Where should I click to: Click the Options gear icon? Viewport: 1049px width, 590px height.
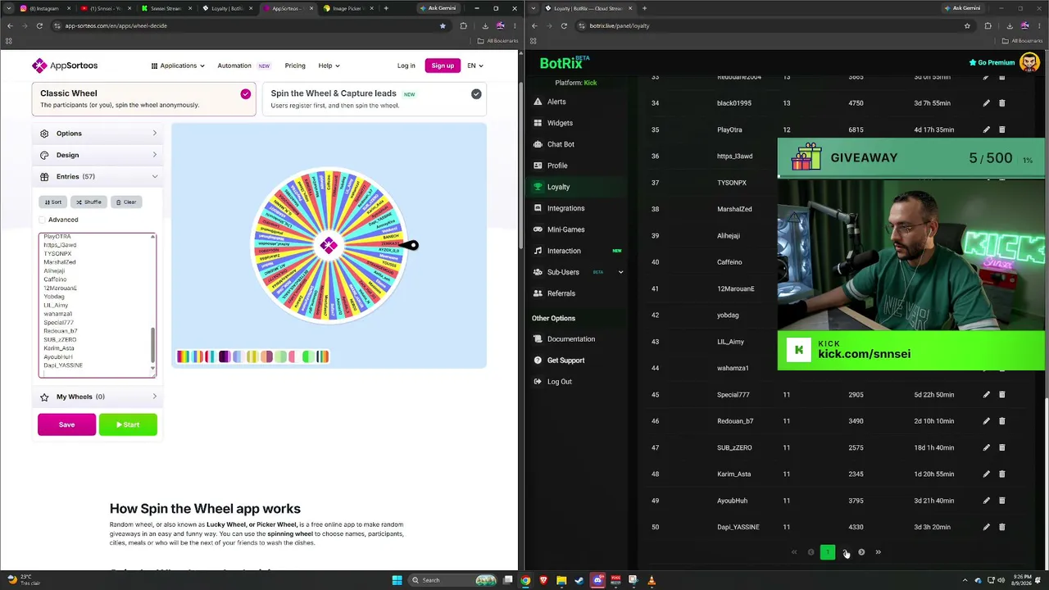coord(44,134)
